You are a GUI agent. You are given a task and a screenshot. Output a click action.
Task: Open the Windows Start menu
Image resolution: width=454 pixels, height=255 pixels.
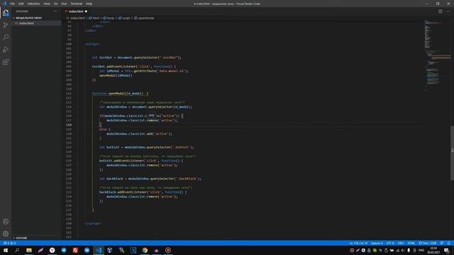pyautogui.click(x=6, y=250)
